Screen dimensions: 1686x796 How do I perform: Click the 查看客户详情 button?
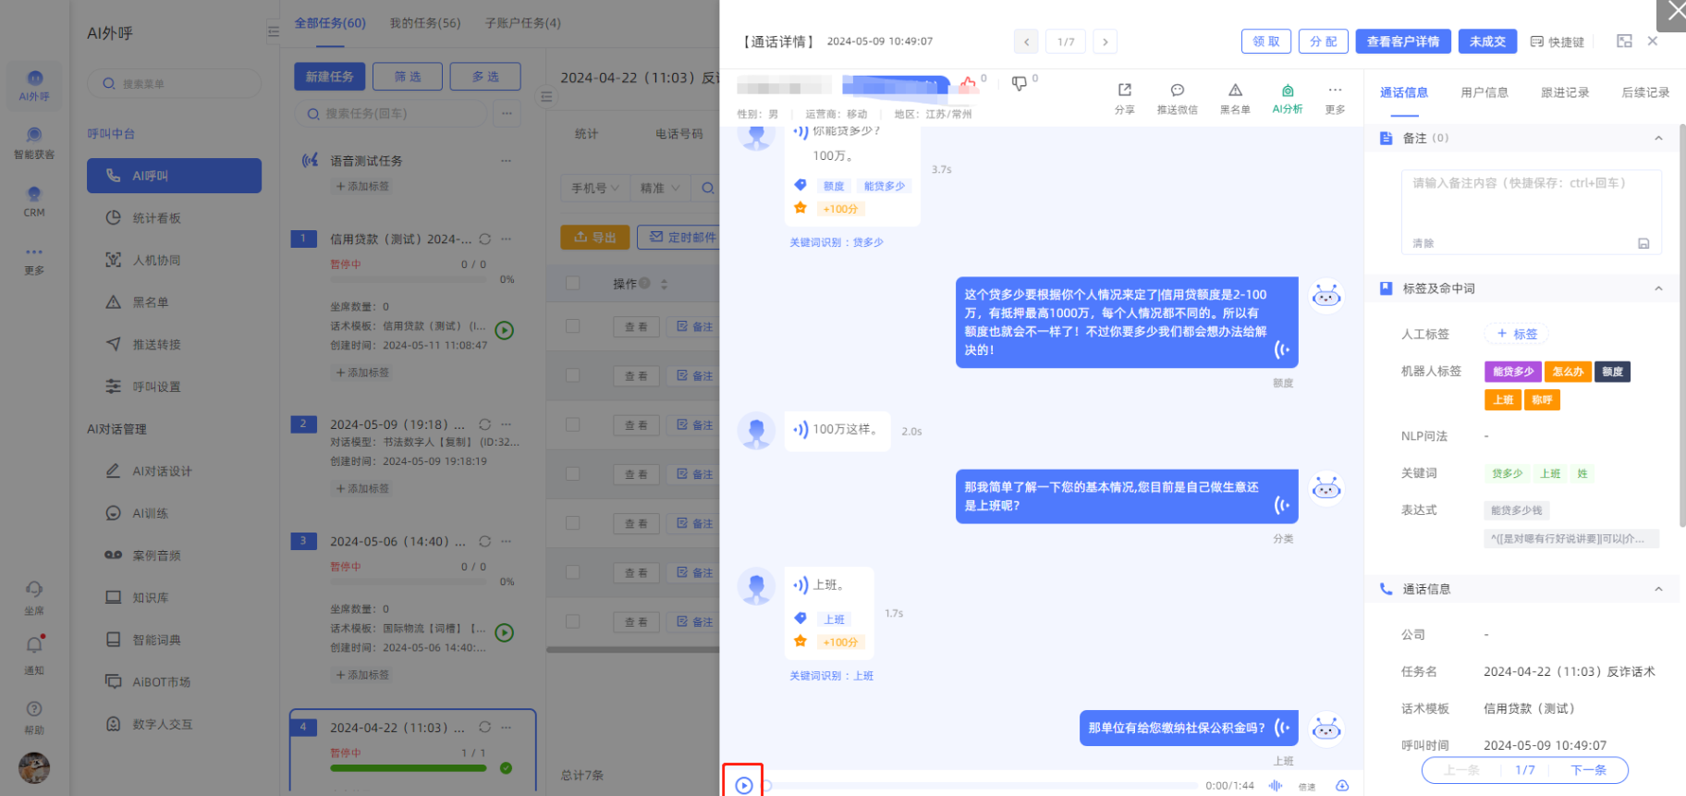click(1402, 42)
